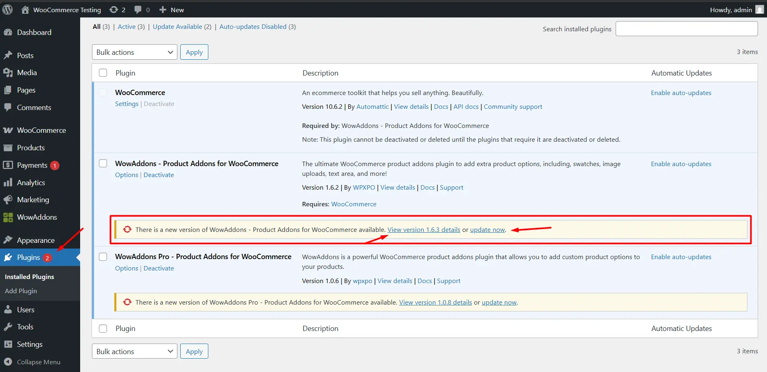Select the WowAddons Pro plugin checkbox
Image resolution: width=767 pixels, height=372 pixels.
(x=103, y=257)
